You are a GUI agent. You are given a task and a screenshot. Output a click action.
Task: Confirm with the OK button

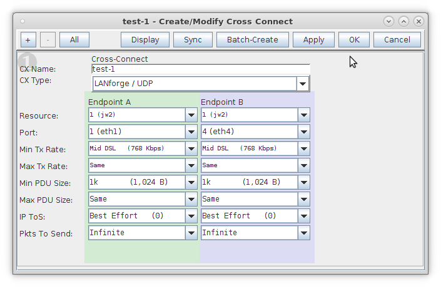pyautogui.click(x=354, y=40)
